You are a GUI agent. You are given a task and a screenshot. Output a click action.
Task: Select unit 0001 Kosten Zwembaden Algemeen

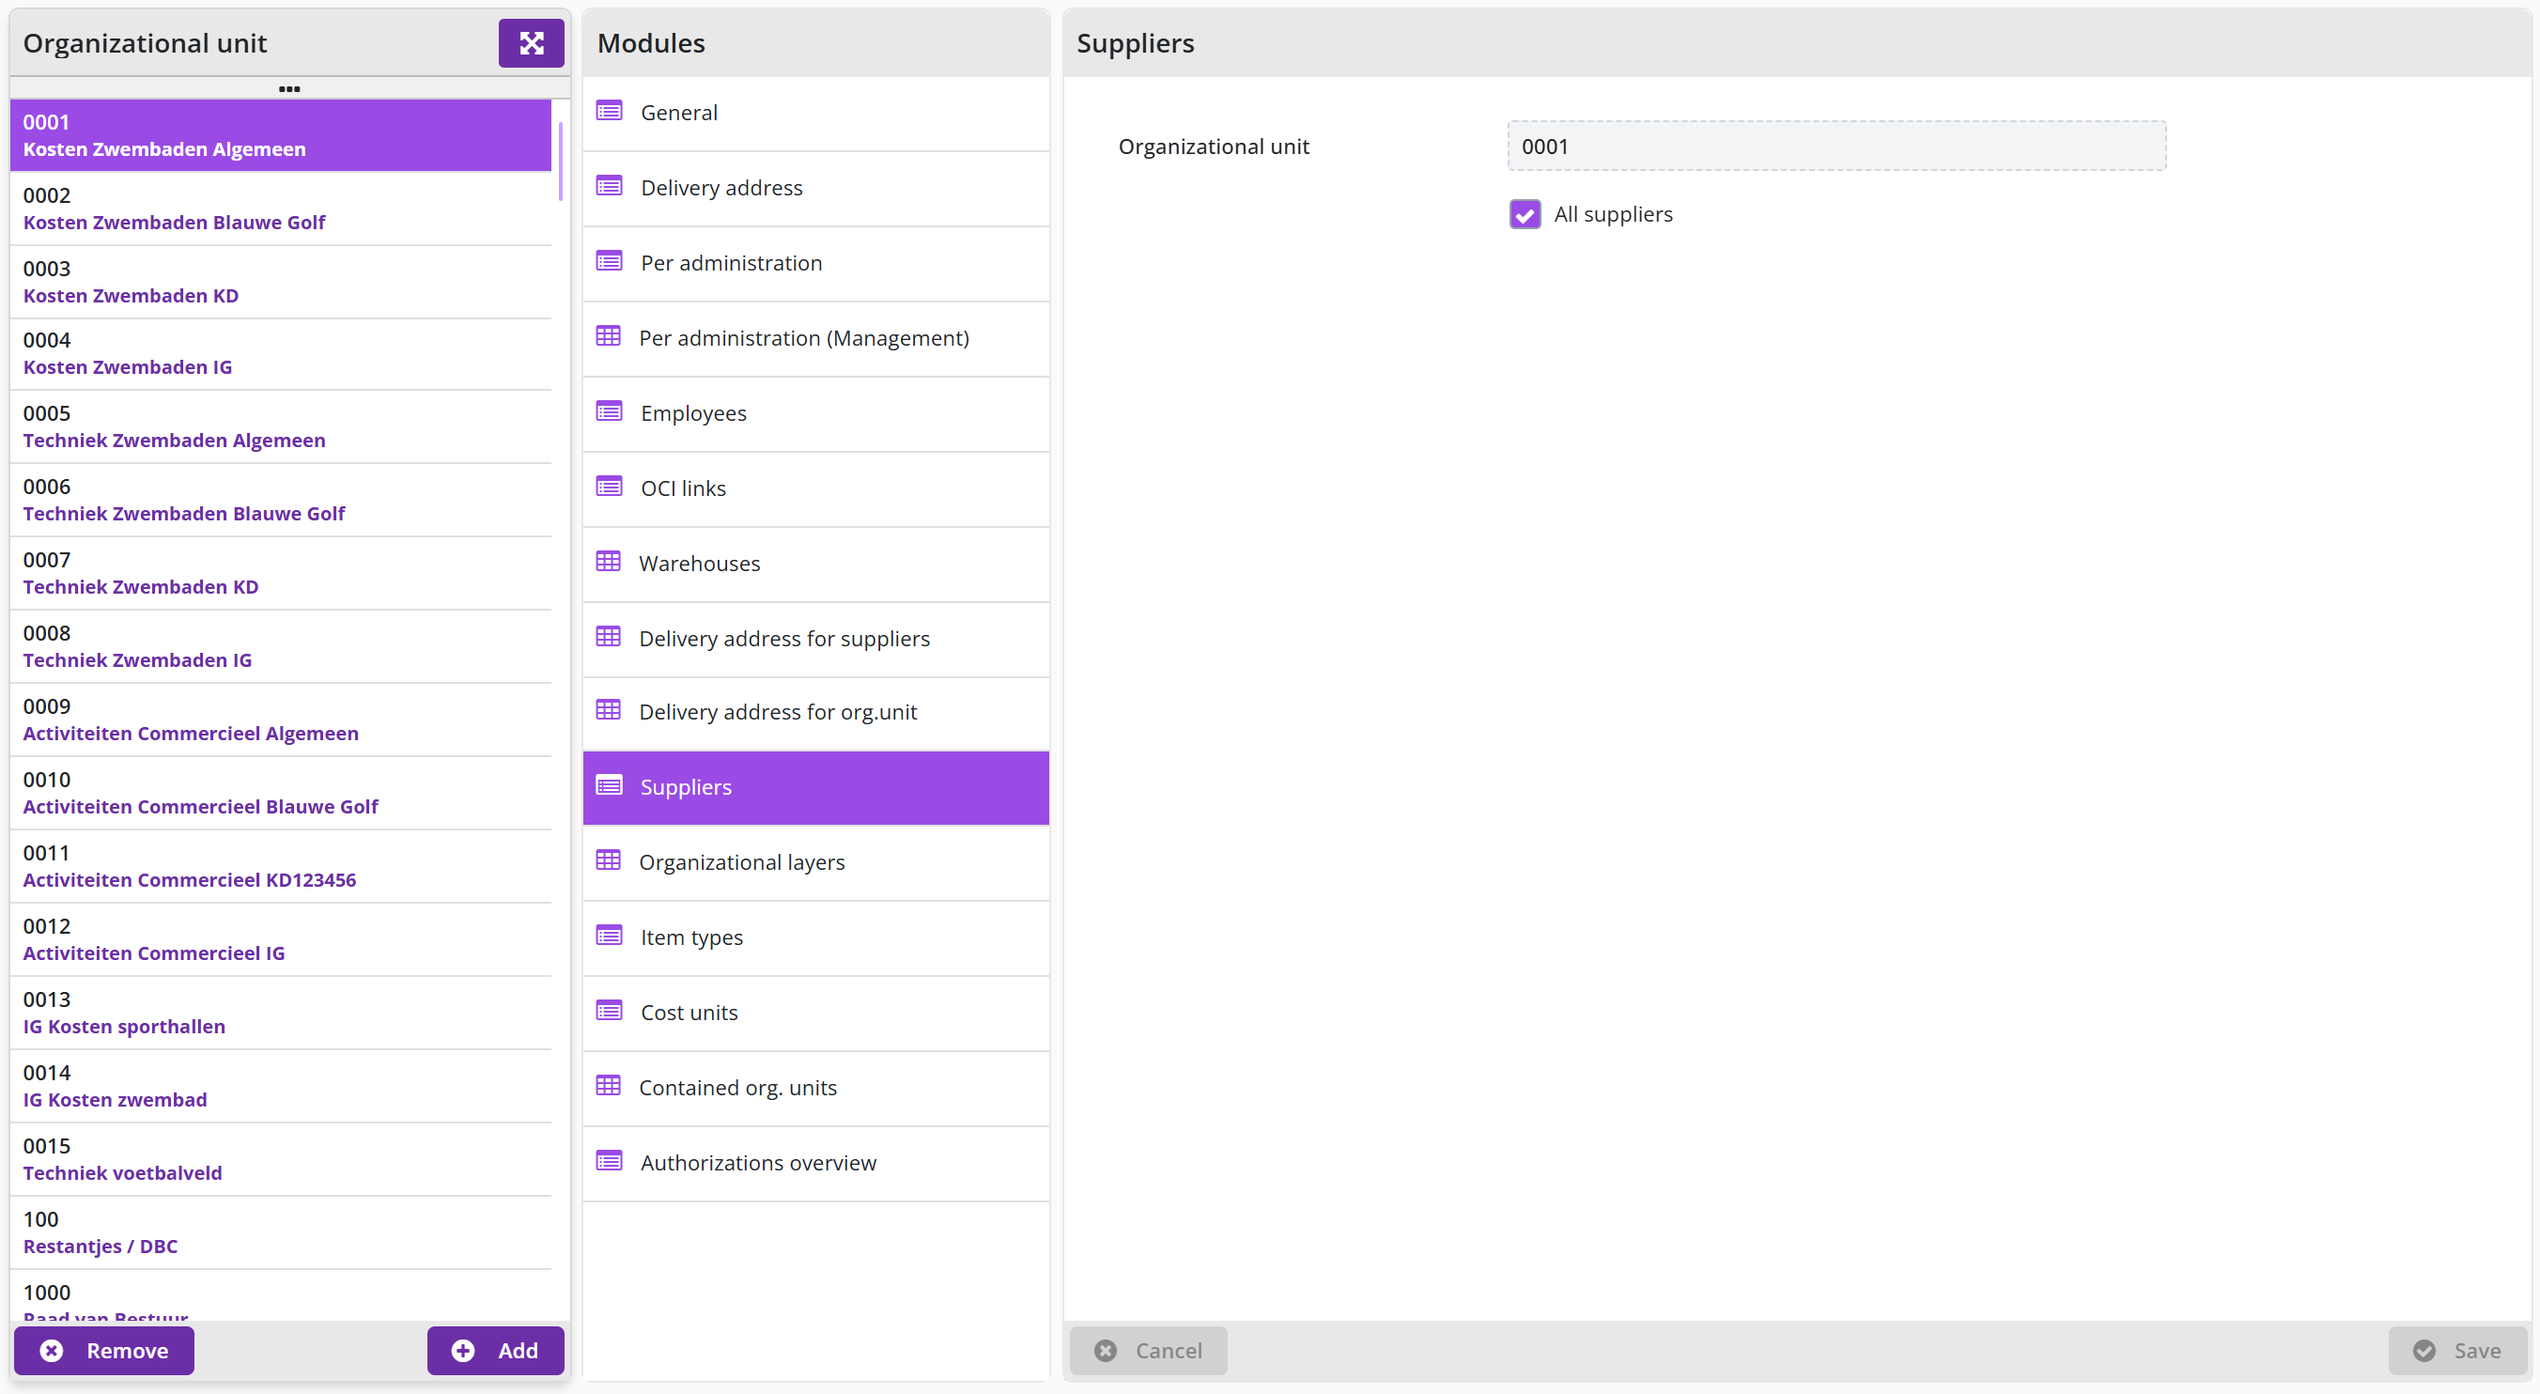[280, 135]
